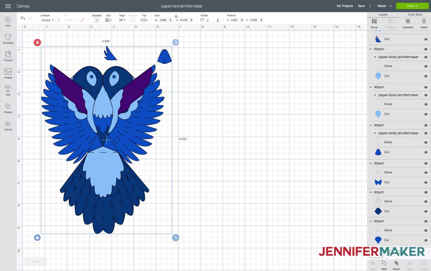Group the selected layers
The width and height of the screenshot is (431, 271).
(x=374, y=23)
